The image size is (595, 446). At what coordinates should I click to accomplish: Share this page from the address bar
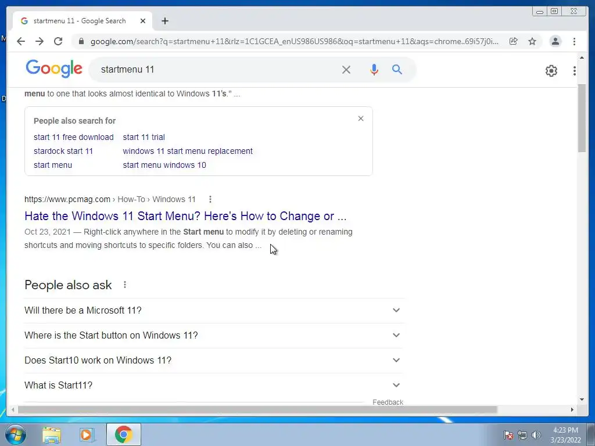point(514,41)
